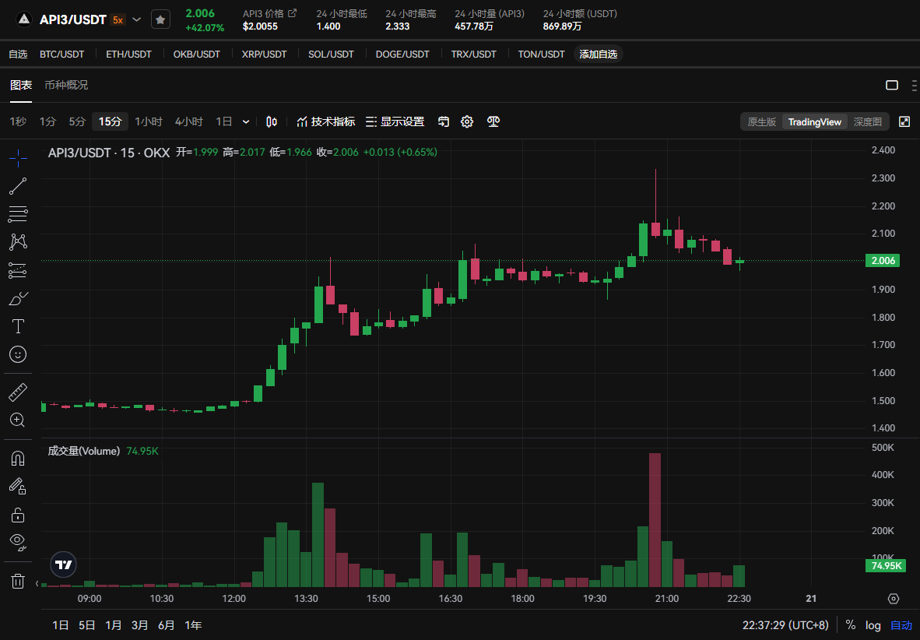The width and height of the screenshot is (920, 640).
Task: Set chart range to 1月
Action: point(114,624)
